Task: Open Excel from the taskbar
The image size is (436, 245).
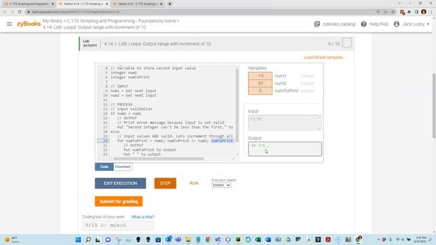Action: click(x=258, y=240)
